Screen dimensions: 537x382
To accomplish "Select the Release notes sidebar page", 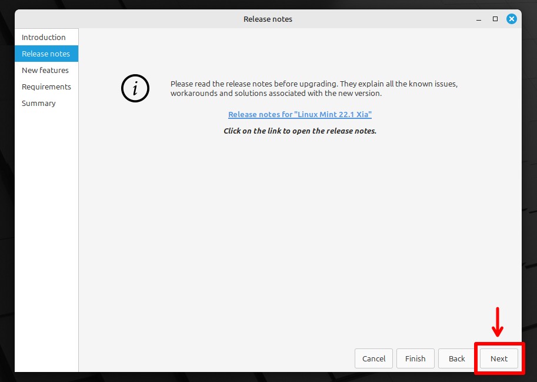I will click(46, 54).
